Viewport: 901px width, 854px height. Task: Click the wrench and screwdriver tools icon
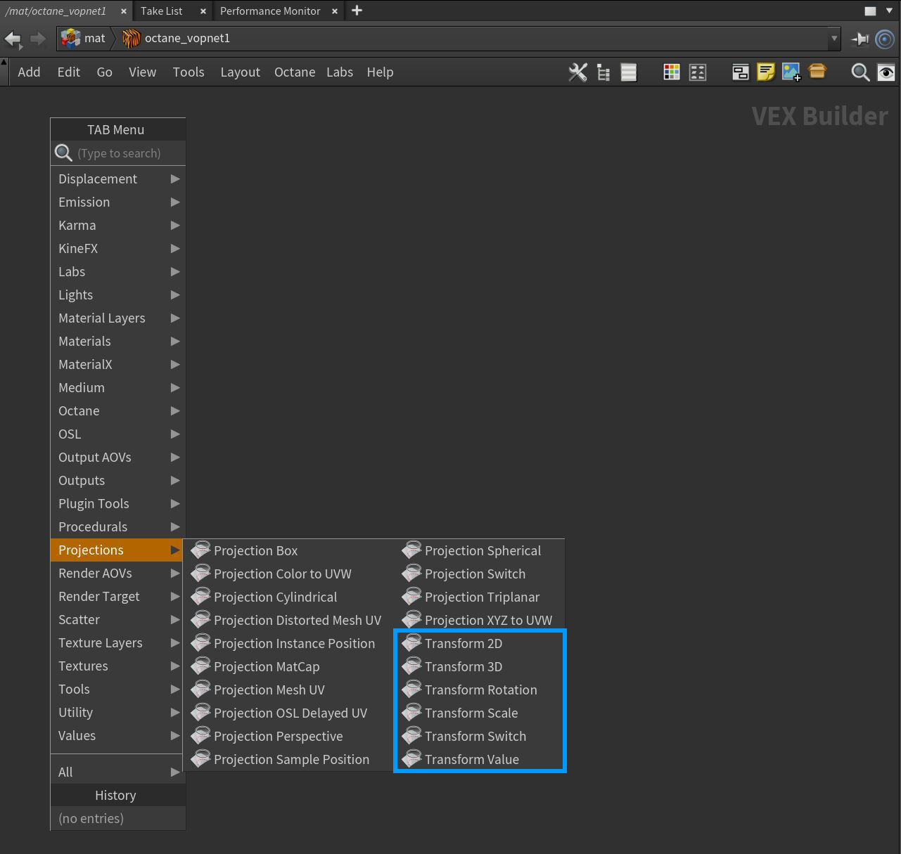click(x=577, y=72)
